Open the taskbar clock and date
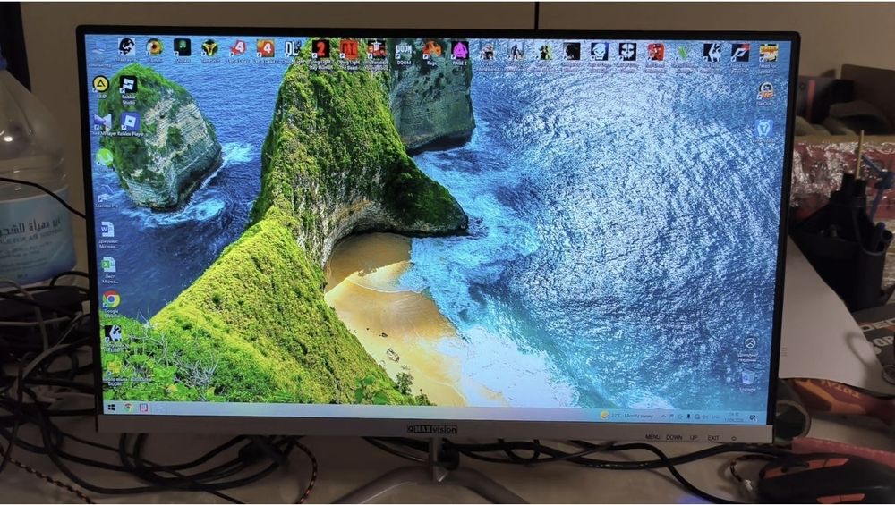This screenshot has height=505, width=895. point(734,417)
